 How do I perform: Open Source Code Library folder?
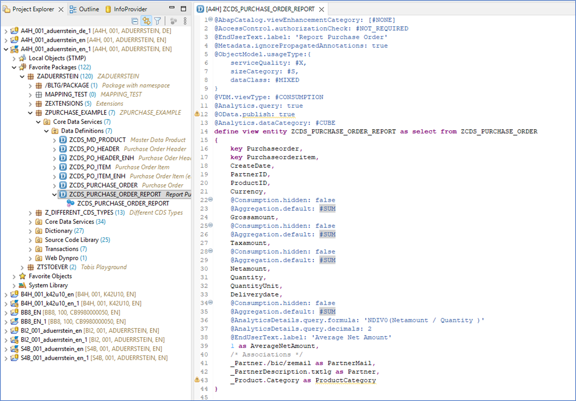click(x=71, y=240)
